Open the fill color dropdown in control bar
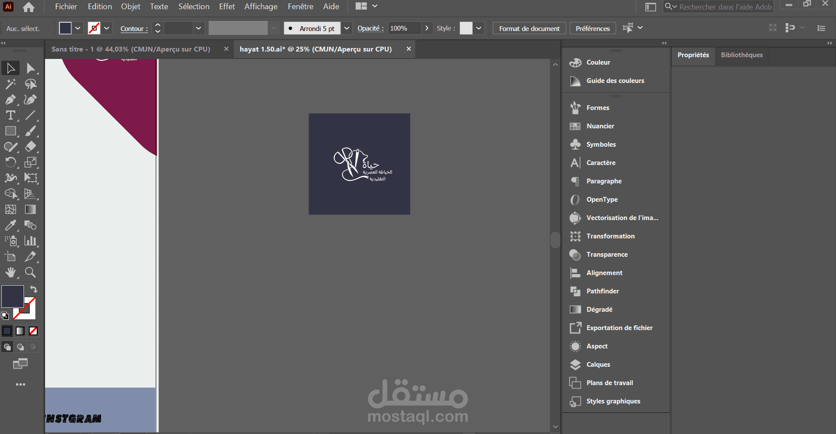 click(77, 28)
